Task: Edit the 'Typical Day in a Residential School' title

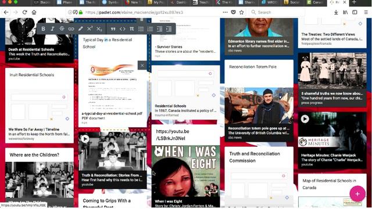Action: coord(107,44)
